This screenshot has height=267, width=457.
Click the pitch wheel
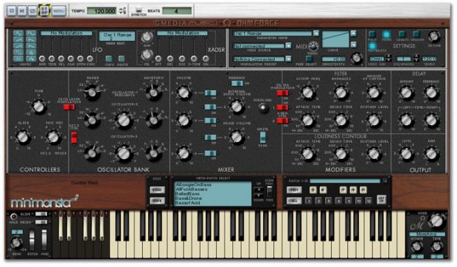point(32,239)
